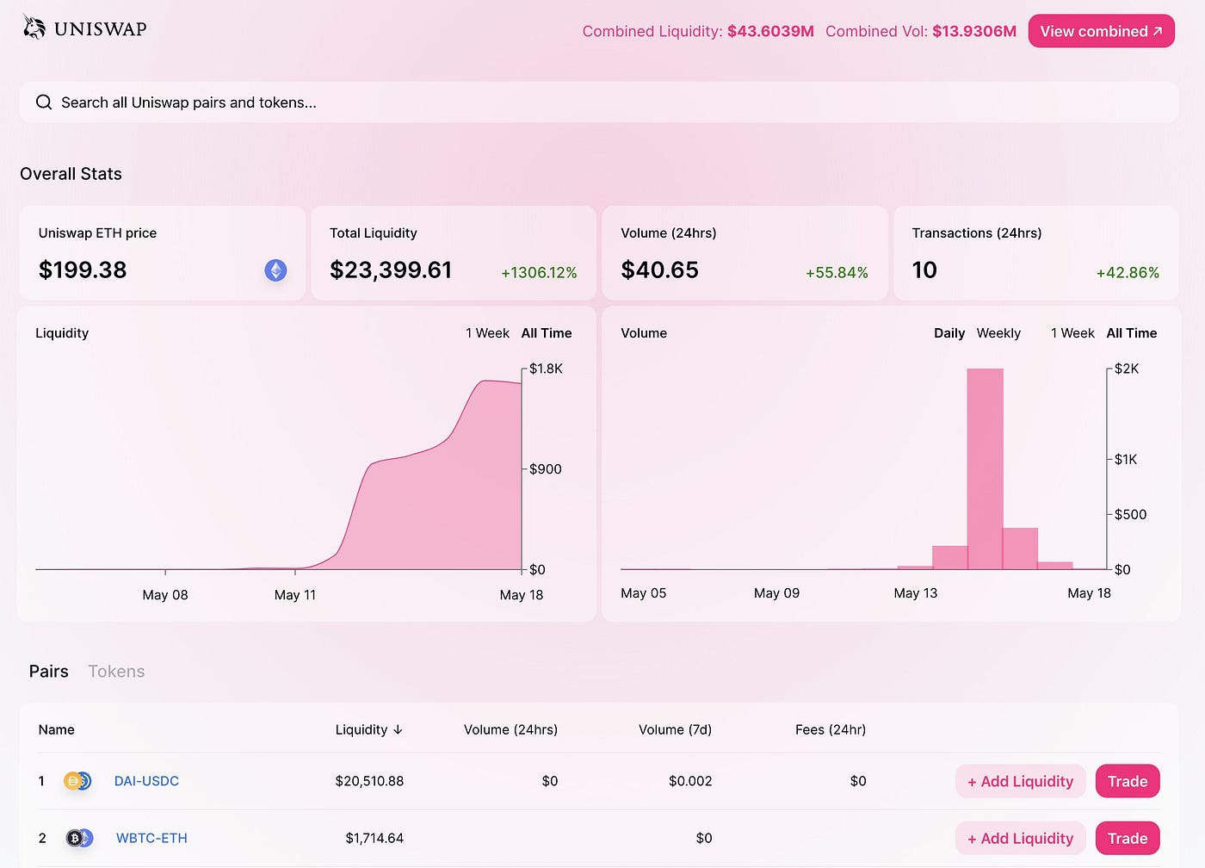Set Volume chart range to 1 Week
Screen dimensions: 1205x868
[x=1072, y=333]
